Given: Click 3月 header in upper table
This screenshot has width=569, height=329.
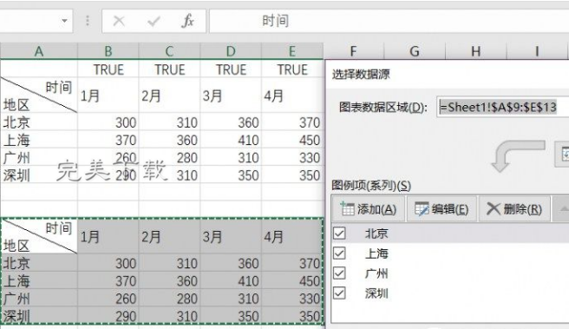Looking at the screenshot, I should point(231,95).
